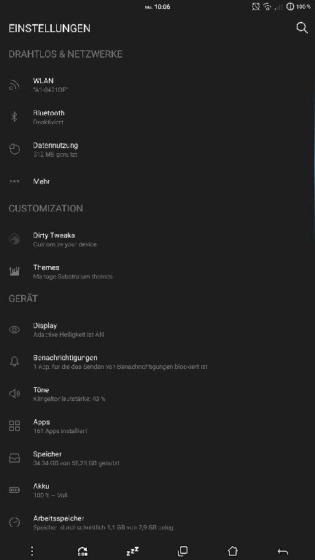Tap the Benachrichtigungen bell icon
Viewport: 315px width, 560px height.
[15, 362]
